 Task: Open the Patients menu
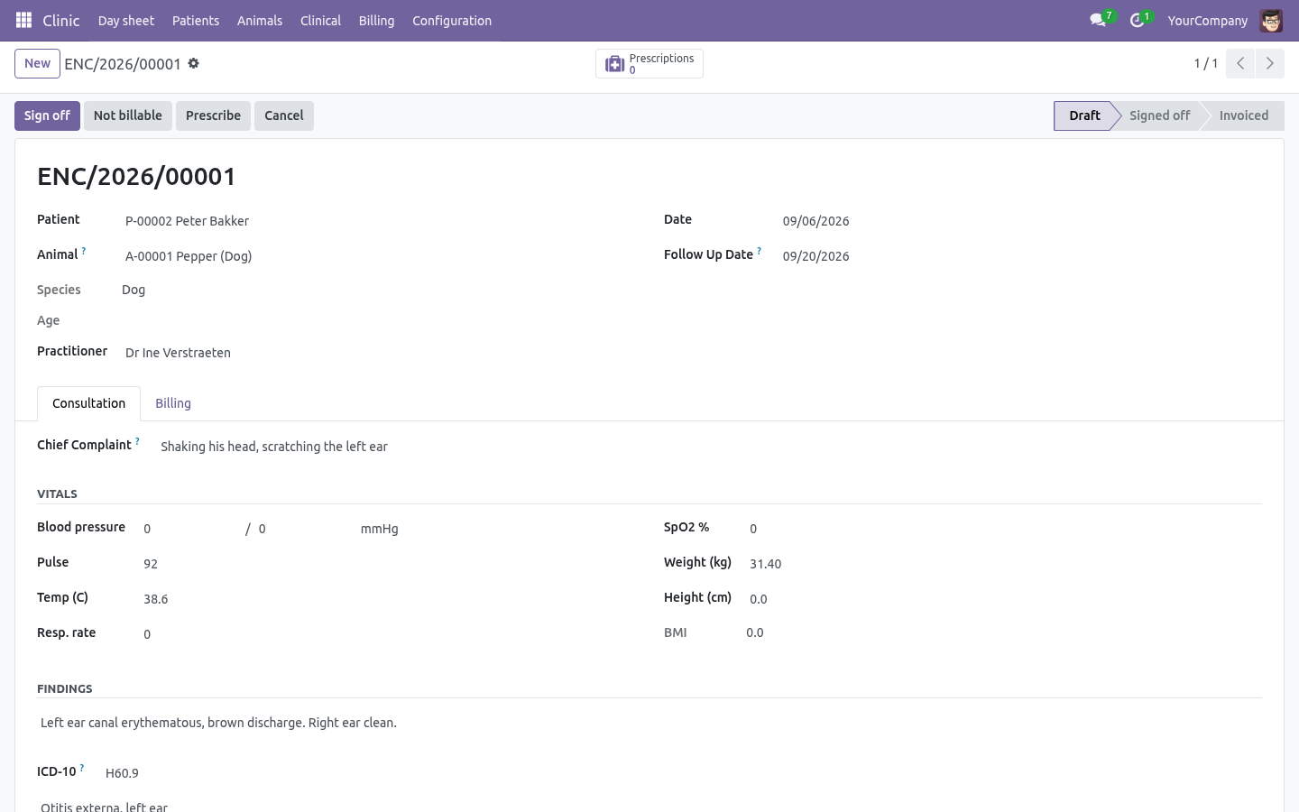196,20
